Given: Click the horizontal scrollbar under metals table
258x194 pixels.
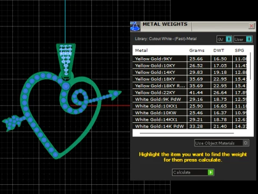Looking at the screenshot, I should tap(187, 133).
